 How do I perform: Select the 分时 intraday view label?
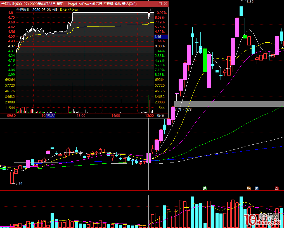tap(55, 10)
